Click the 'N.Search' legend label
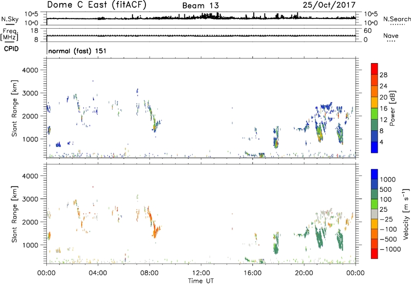This screenshot has width=411, height=284. [x=397, y=19]
